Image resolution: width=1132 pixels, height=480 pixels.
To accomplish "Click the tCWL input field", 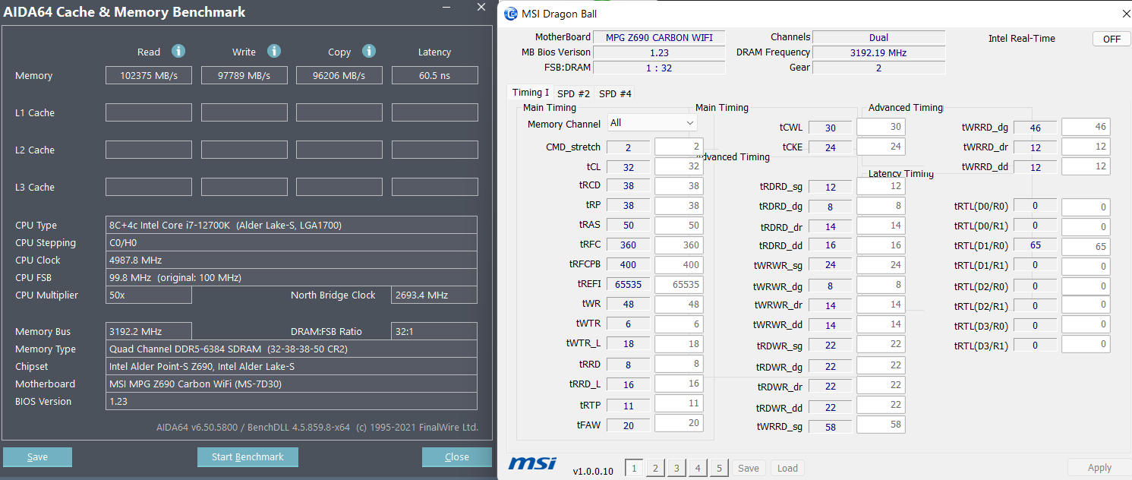I will coord(881,127).
